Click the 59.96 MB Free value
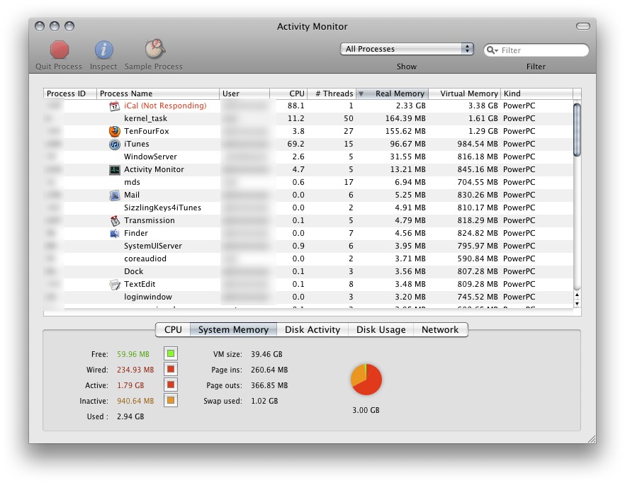Image resolution: width=625 pixels, height=483 pixels. click(133, 354)
